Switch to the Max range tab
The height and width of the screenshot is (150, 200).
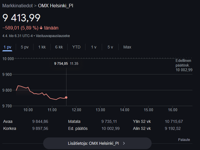click(x=127, y=47)
